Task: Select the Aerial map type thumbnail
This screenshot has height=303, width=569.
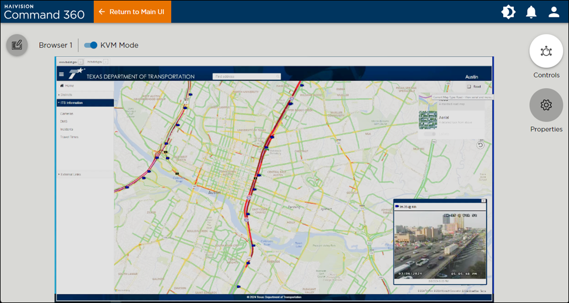Action: tap(428, 119)
